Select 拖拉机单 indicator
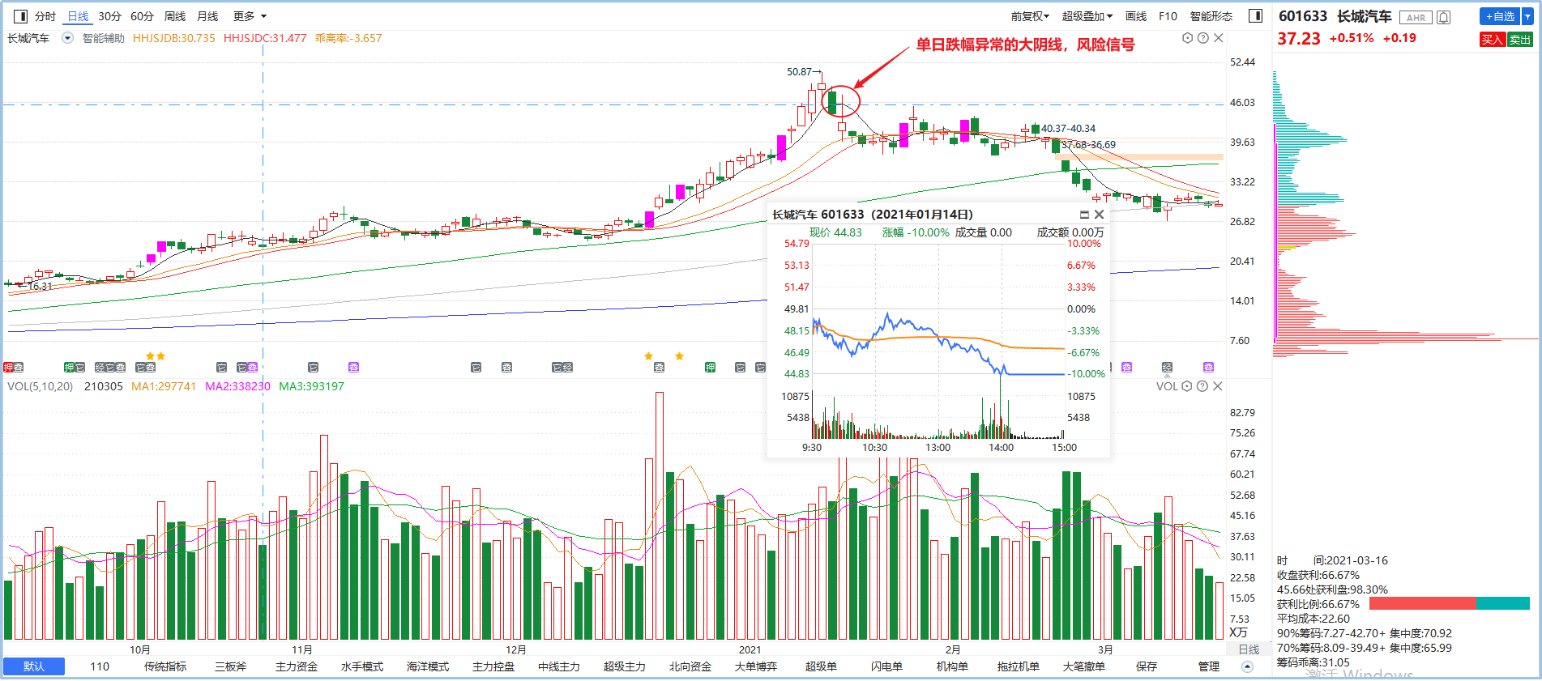The image size is (1542, 681). coord(1018,666)
